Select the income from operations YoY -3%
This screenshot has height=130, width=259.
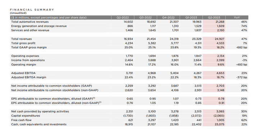click(x=244, y=60)
